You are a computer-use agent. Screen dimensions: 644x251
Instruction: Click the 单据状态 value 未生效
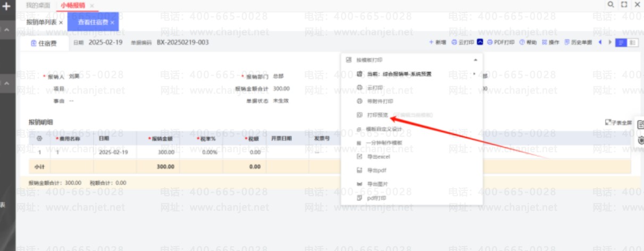pos(281,100)
